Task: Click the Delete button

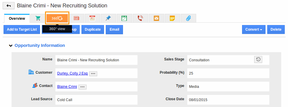Action: (x=276, y=29)
